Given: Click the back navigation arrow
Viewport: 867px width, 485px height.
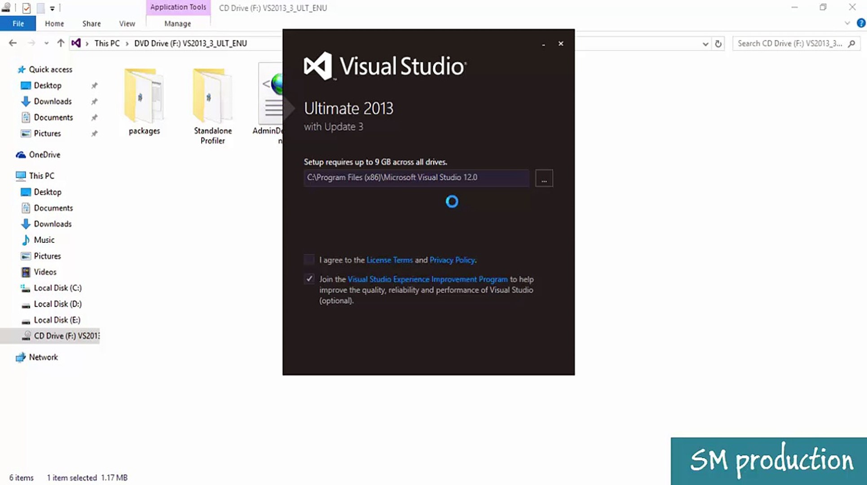Looking at the screenshot, I should (x=12, y=43).
